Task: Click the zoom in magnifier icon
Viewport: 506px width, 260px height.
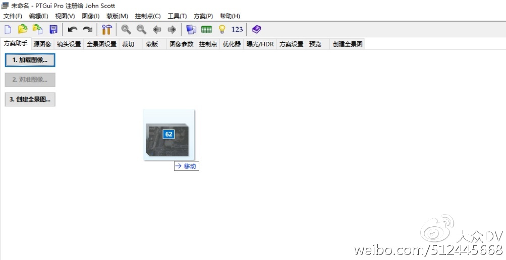Action: point(126,29)
